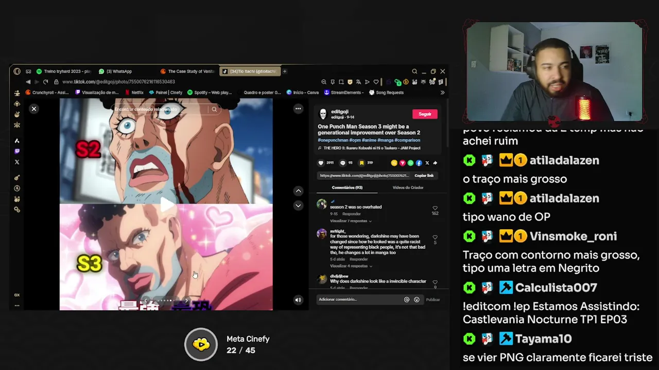The image size is (659, 370).
Task: Open the #comparison hashtag link
Action: tap(406, 140)
